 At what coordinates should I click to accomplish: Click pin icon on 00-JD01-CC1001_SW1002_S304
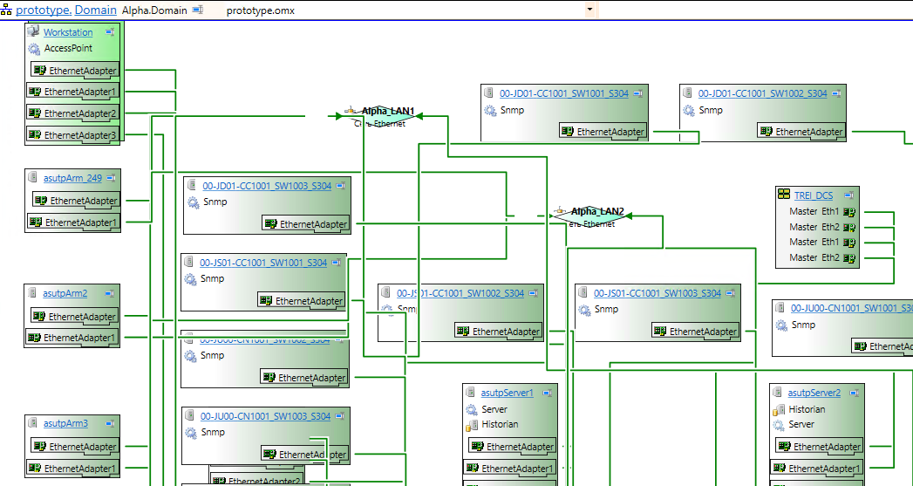pyautogui.click(x=837, y=93)
